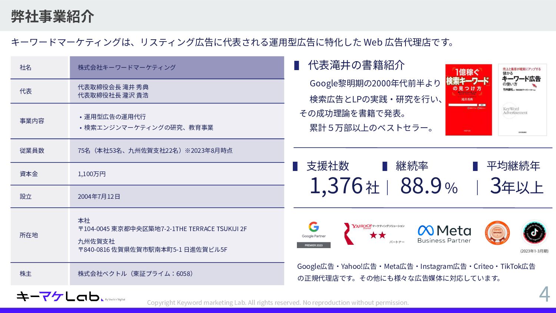
Task: Select the red 検索キーワード book cover
Action: tap(469, 100)
